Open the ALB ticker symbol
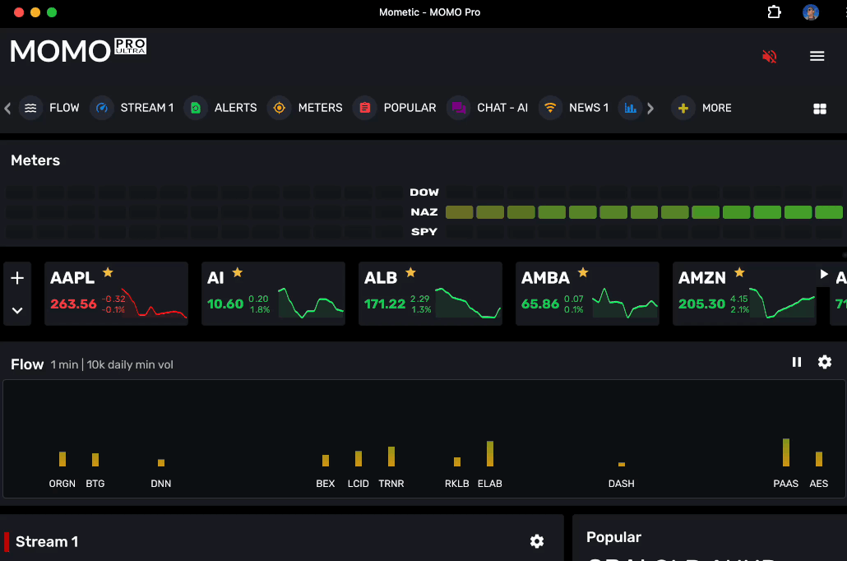Viewport: 847px width, 561px height. pos(381,278)
